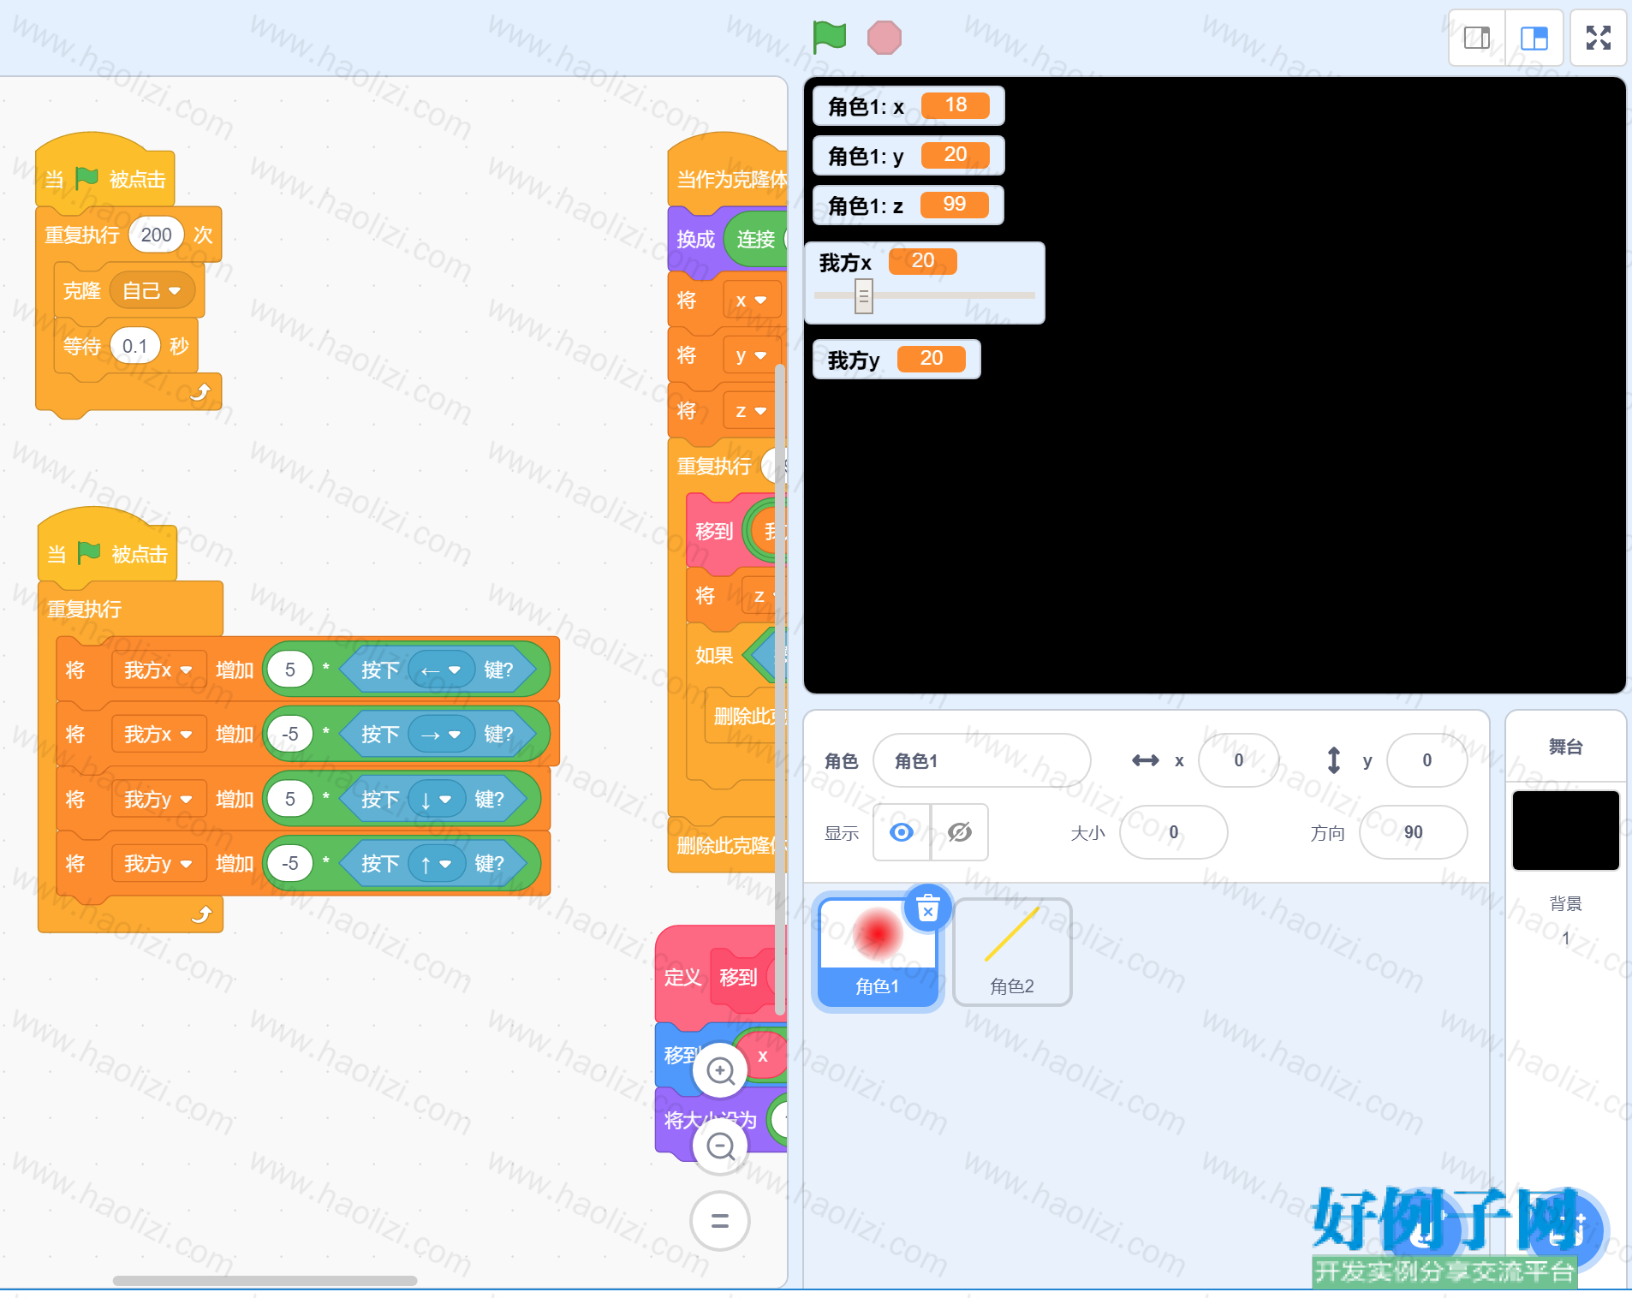Screen dimensions: 1632x1298
Task: Click the direction (方向) field showing 90
Action: (1413, 832)
